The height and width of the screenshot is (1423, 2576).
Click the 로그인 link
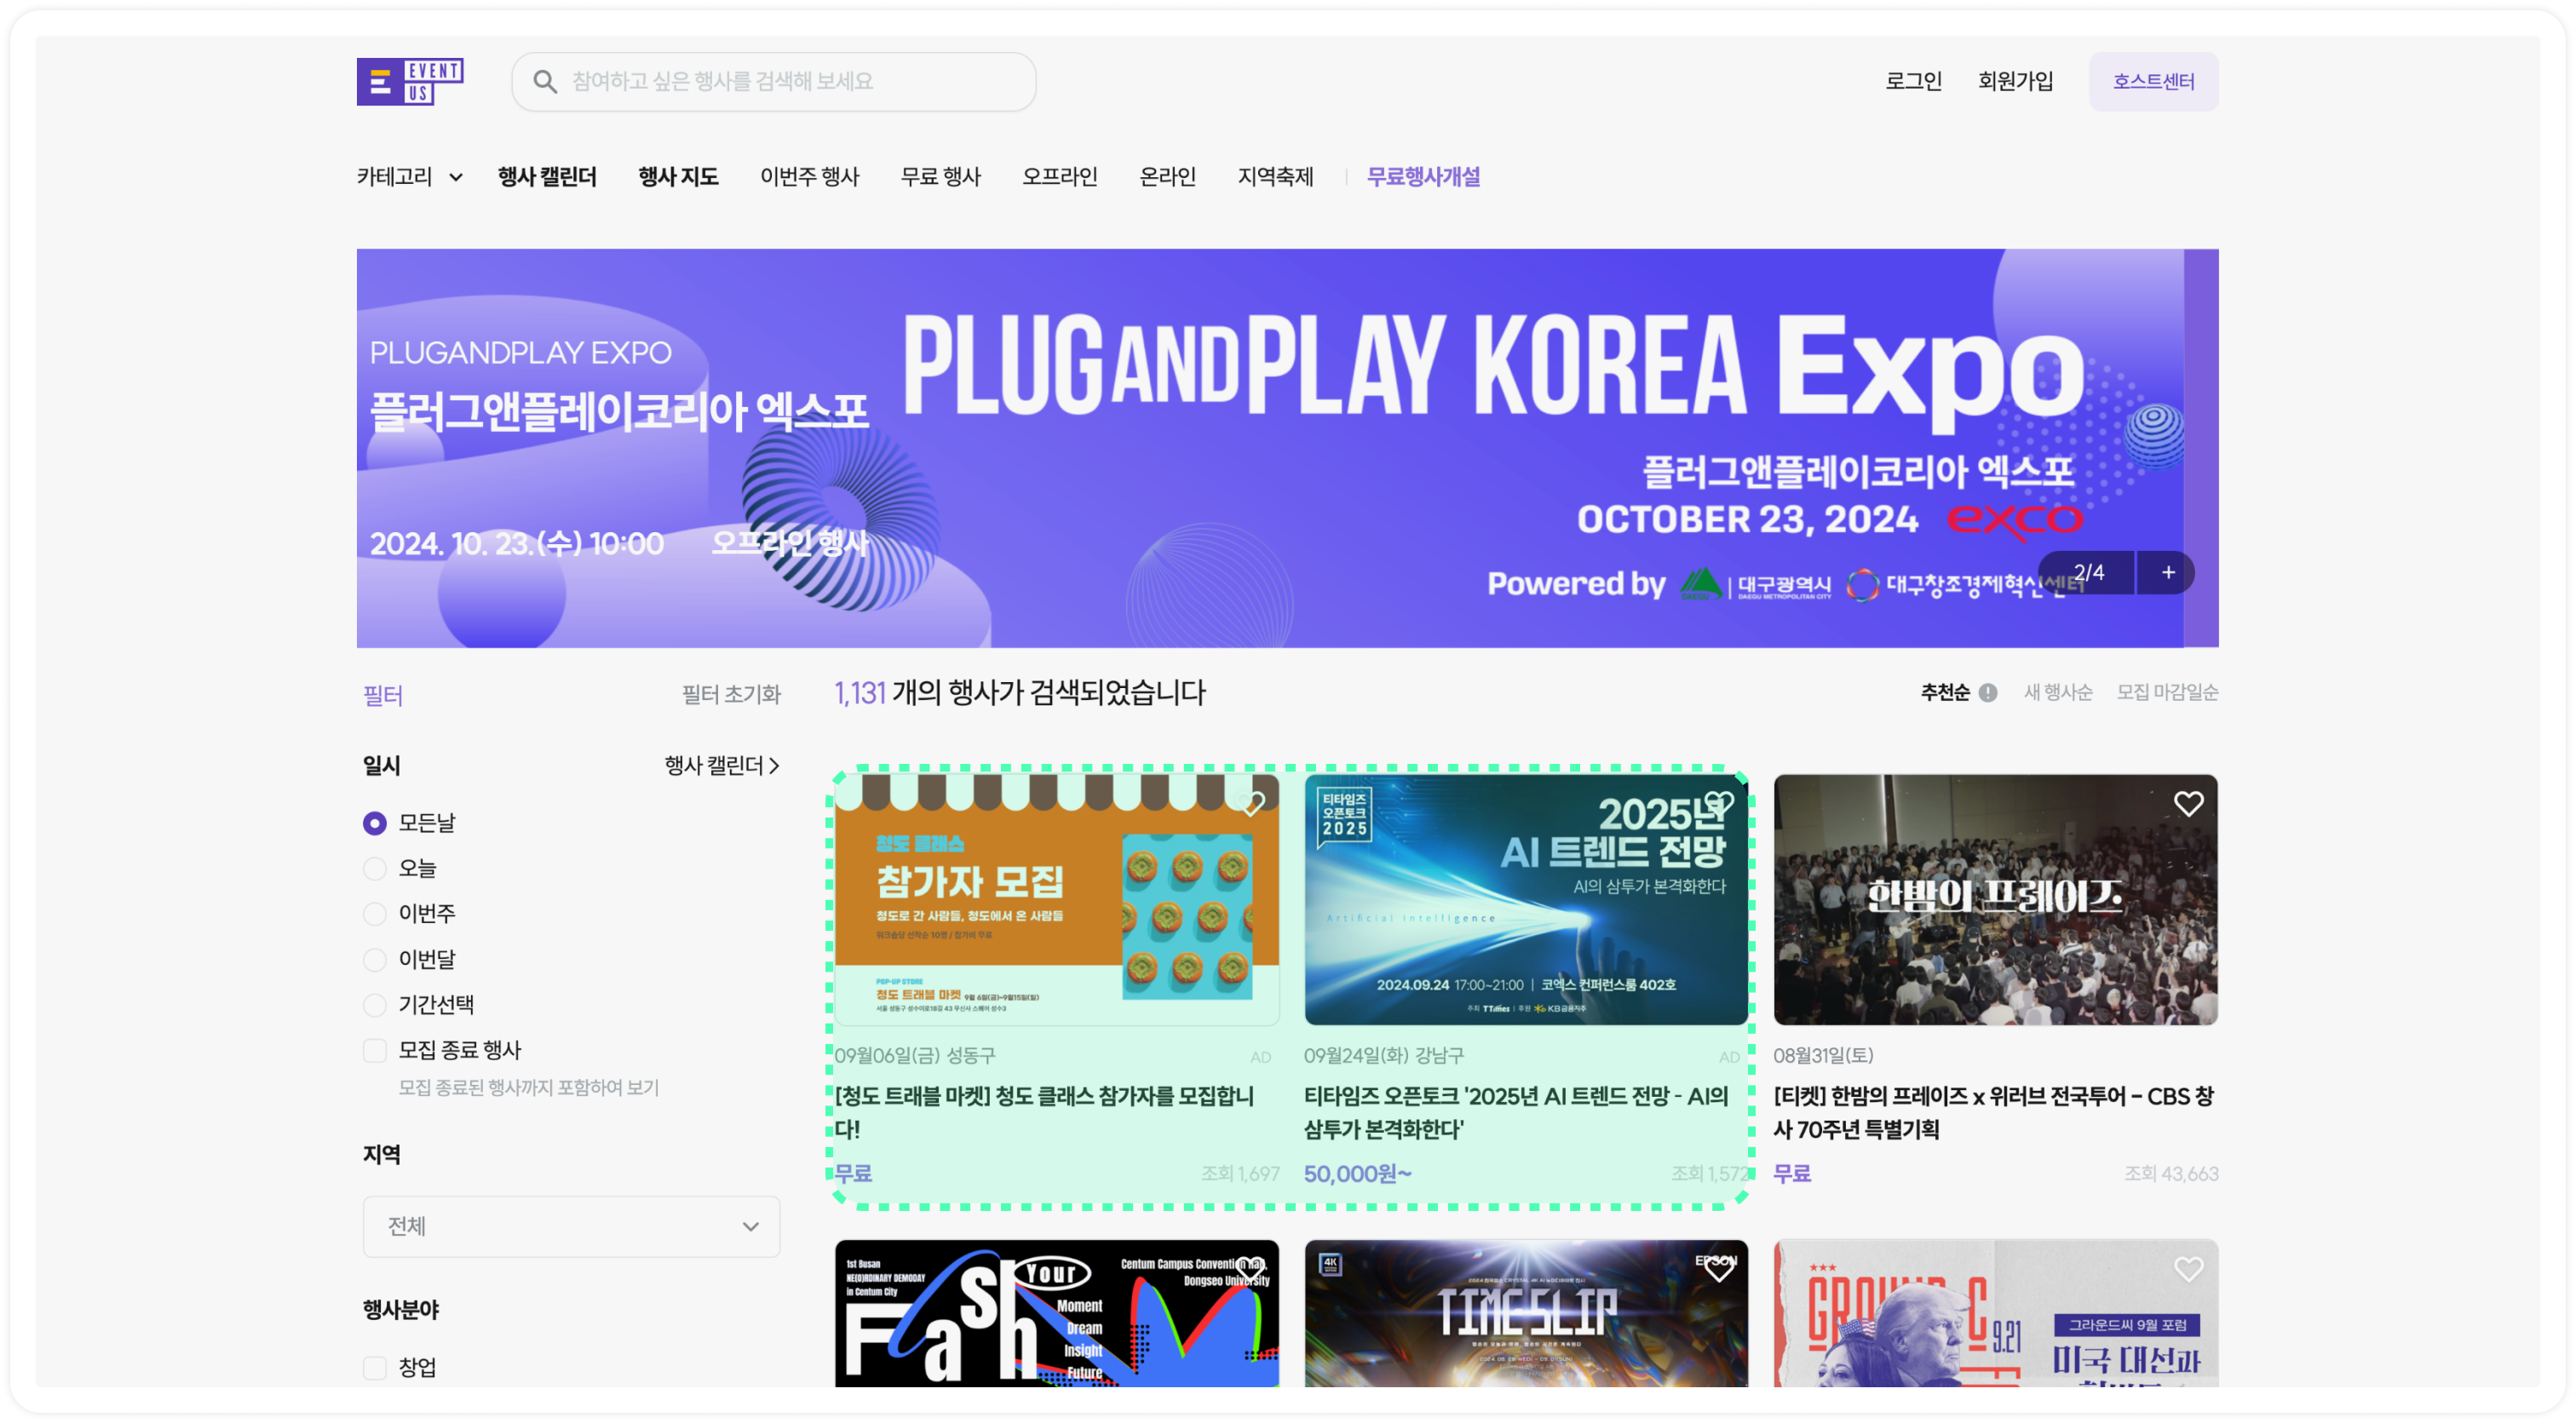click(x=1913, y=81)
